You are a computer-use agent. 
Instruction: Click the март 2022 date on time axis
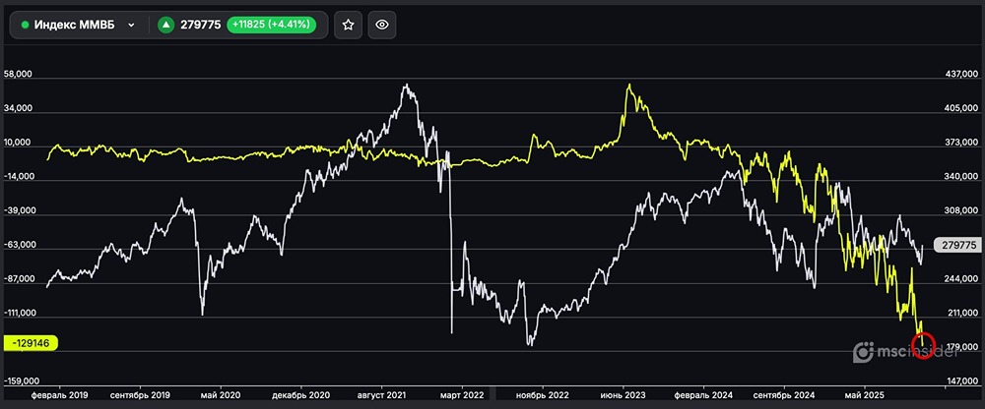pos(462,395)
